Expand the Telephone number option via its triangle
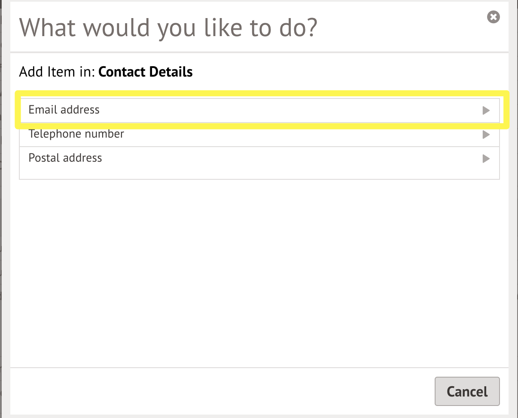Screen dimensions: 518x418 tap(486, 135)
